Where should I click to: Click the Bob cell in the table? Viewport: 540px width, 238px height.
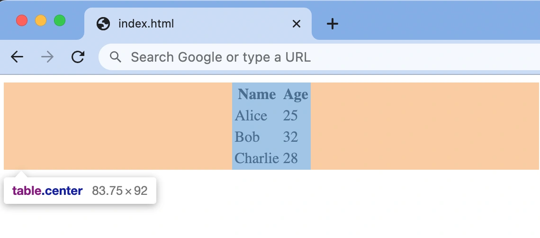click(247, 137)
